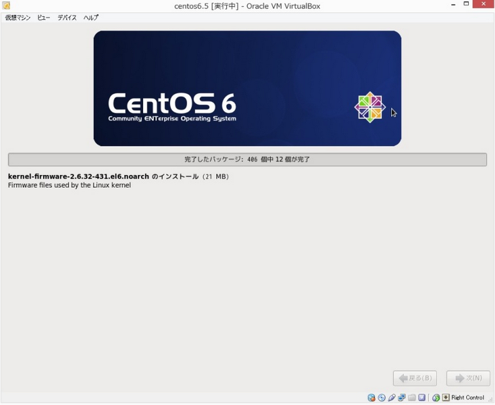Click 'Firmware files used by the Linux kernel' text
The width and height of the screenshot is (495, 405).
point(69,185)
